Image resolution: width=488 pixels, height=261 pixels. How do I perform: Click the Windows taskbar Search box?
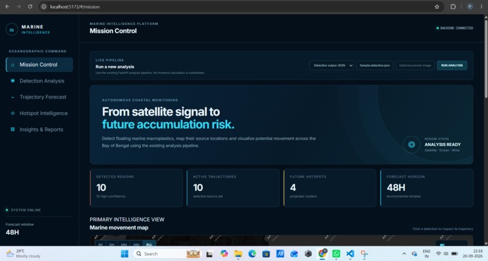point(168,254)
